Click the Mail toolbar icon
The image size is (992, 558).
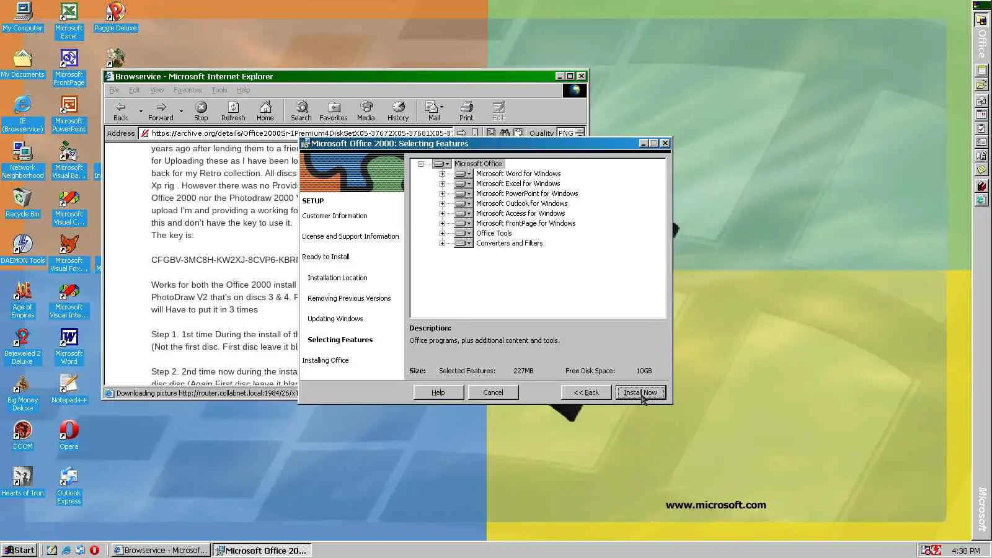click(434, 111)
